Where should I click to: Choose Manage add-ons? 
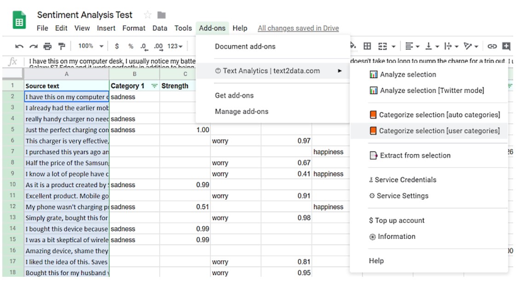242,111
